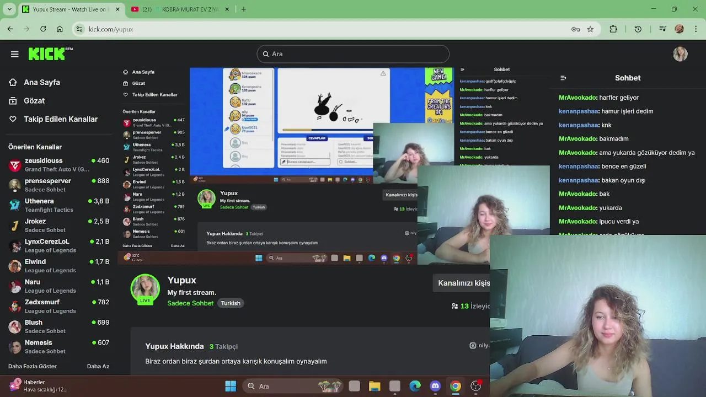View site information icon

pos(79,29)
